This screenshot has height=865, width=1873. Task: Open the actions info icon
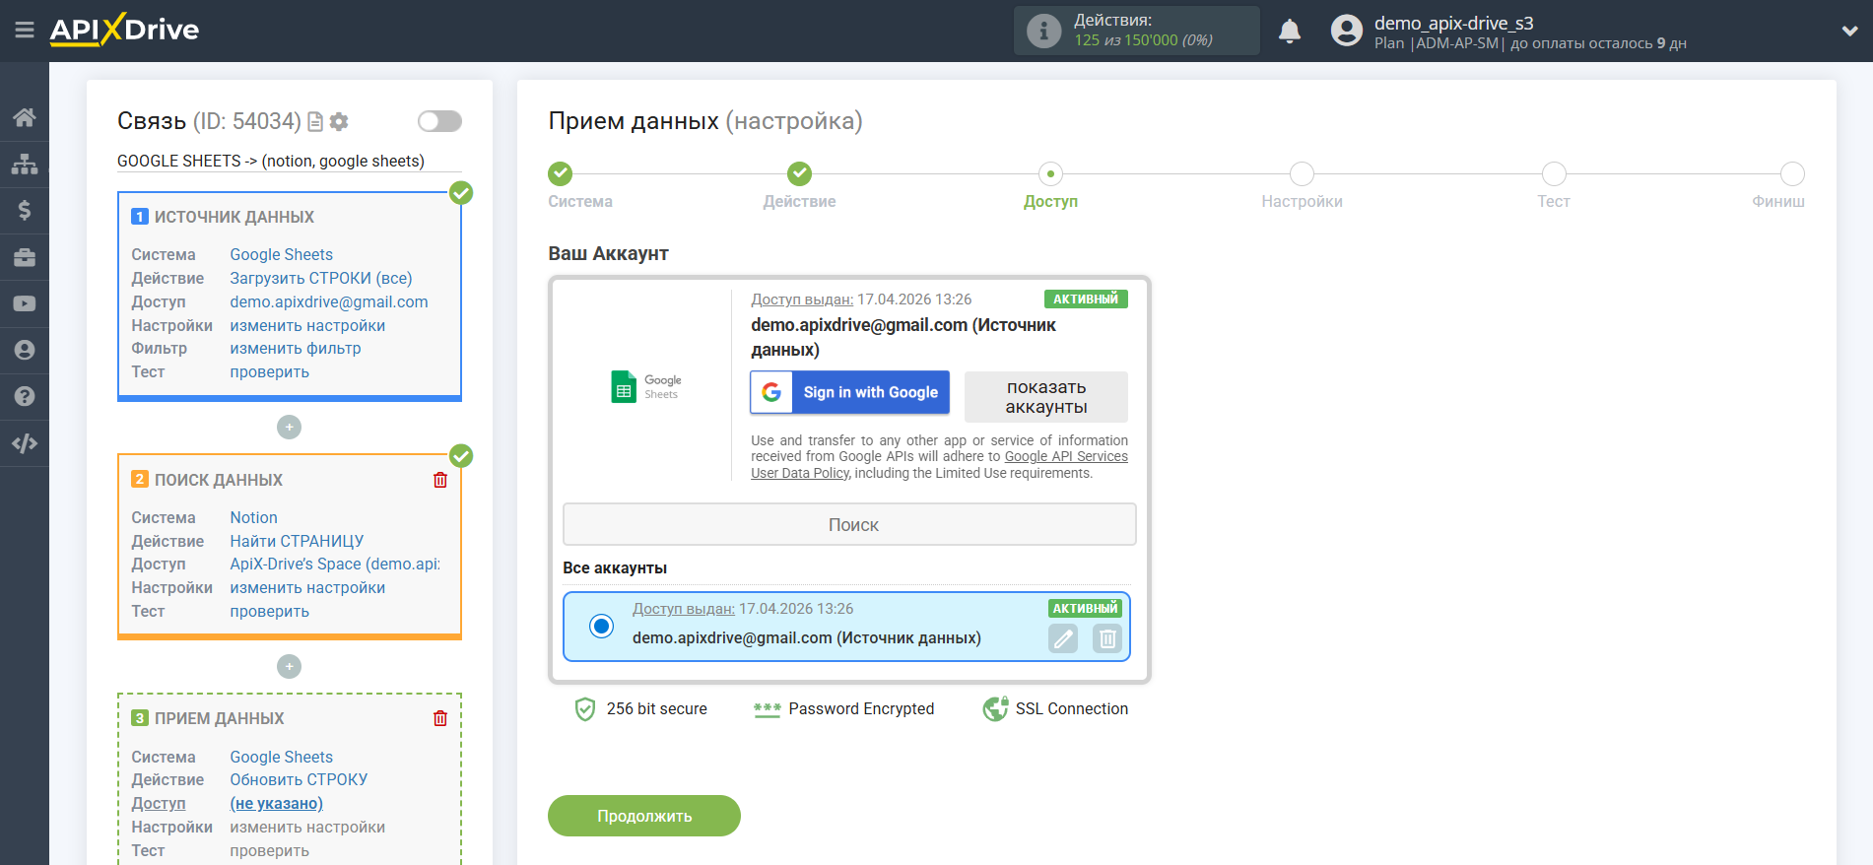pyautogui.click(x=1043, y=31)
